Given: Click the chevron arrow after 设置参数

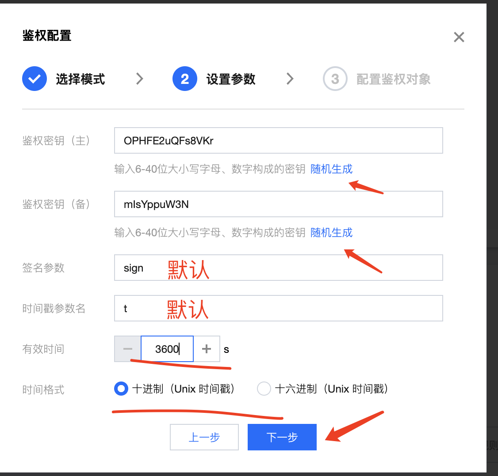Looking at the screenshot, I should [x=290, y=79].
